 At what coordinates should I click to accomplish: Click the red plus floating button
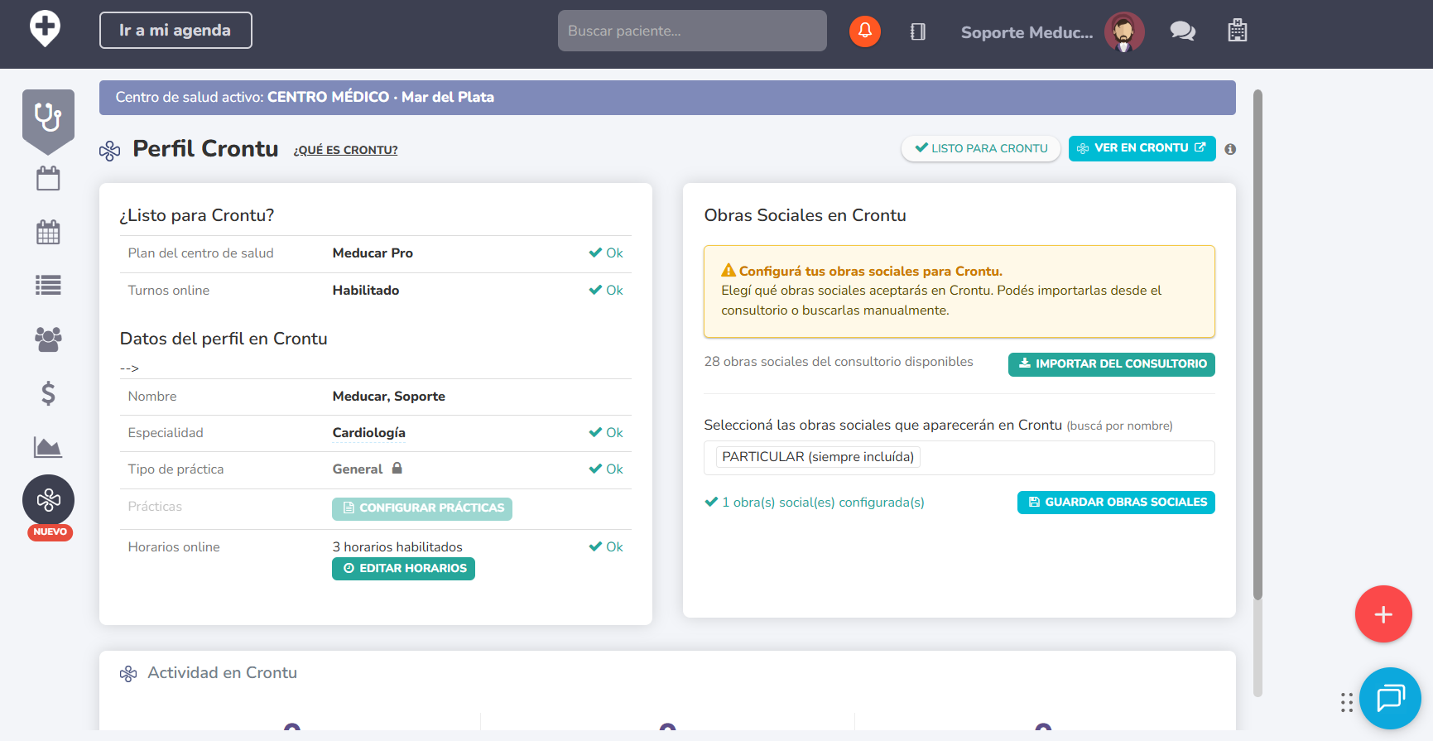tap(1383, 614)
